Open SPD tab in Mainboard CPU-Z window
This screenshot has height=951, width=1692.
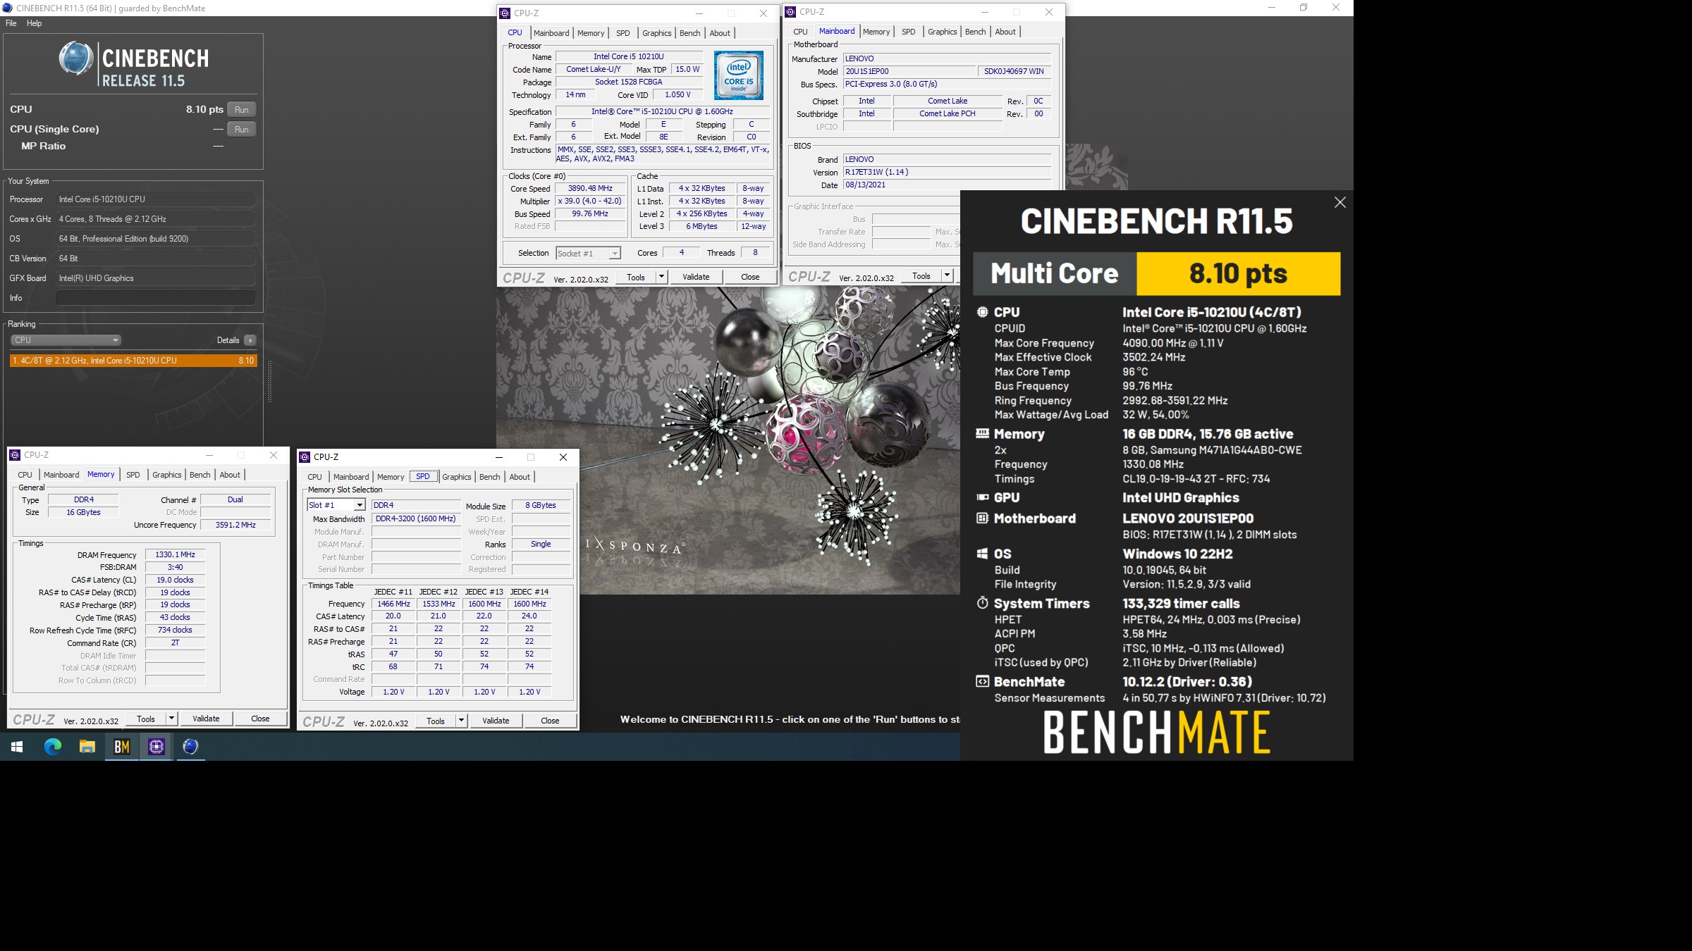pyautogui.click(x=909, y=32)
